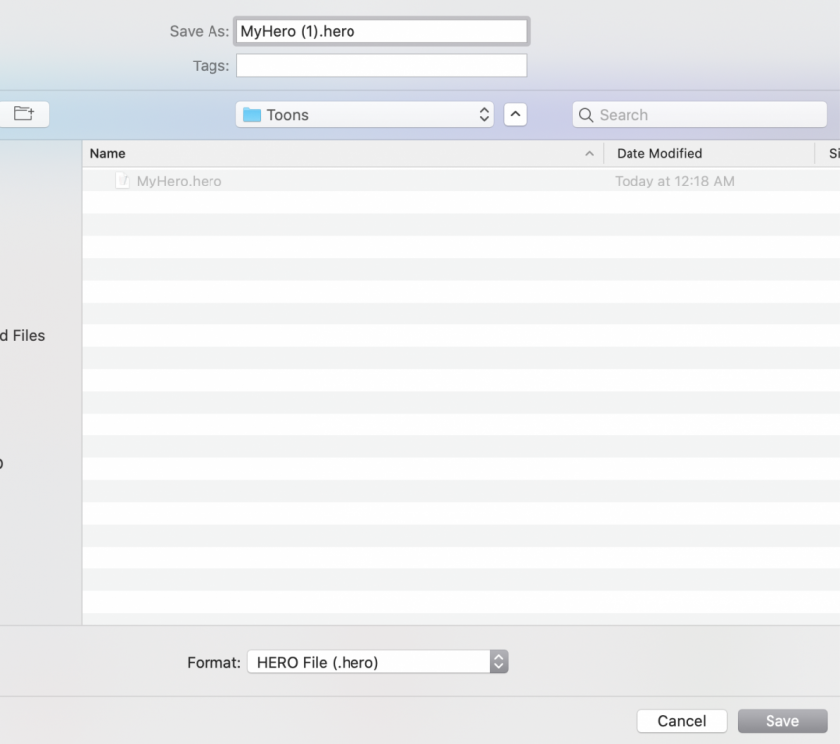The height and width of the screenshot is (744, 840).
Task: Focus the Search text field
Action: coord(709,115)
